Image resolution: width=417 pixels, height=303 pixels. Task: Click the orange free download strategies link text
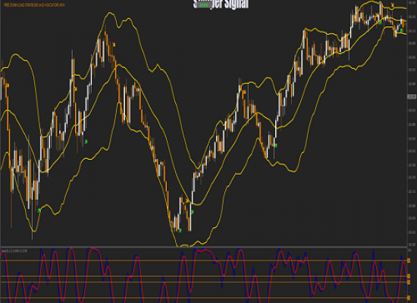tap(34, 5)
